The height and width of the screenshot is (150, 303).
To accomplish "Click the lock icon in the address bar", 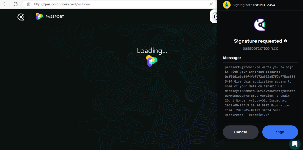I will (x=29, y=4).
